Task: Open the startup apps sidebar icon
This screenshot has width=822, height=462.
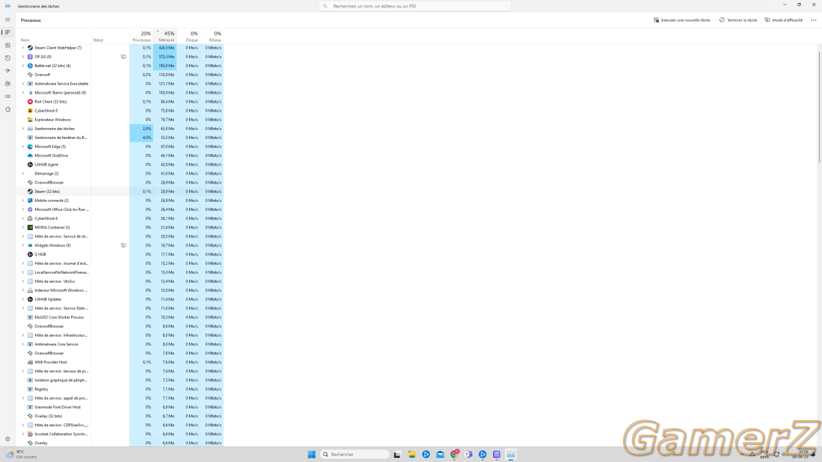Action: click(x=8, y=70)
